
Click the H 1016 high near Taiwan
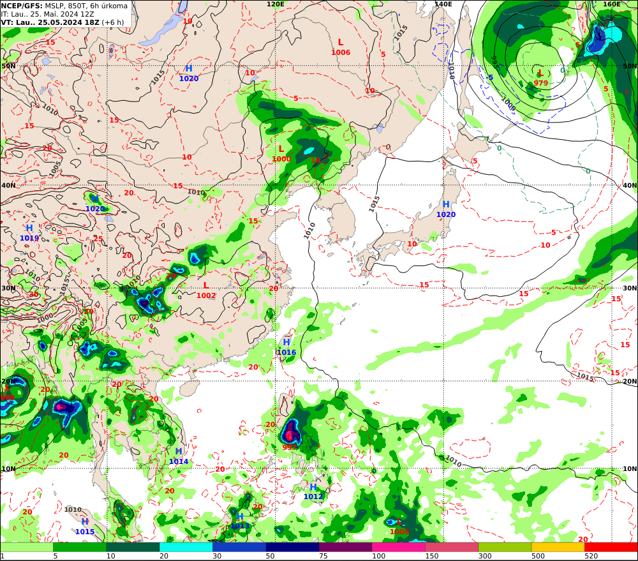pos(286,347)
